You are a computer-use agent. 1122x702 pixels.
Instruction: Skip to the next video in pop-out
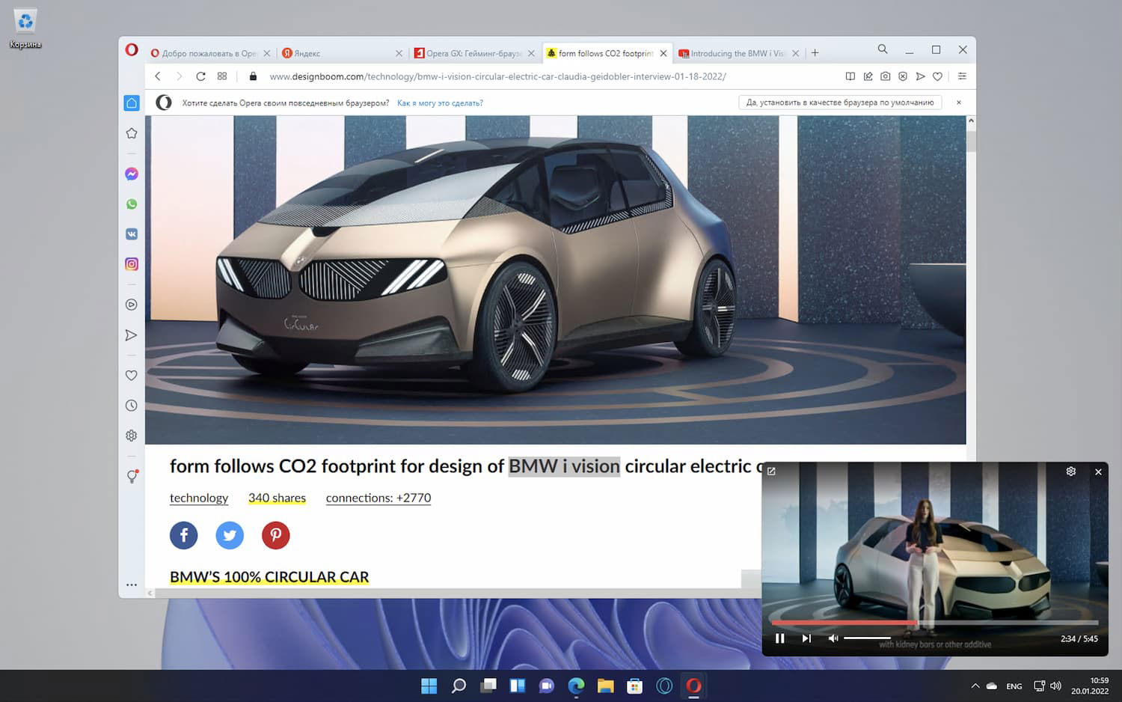806,638
